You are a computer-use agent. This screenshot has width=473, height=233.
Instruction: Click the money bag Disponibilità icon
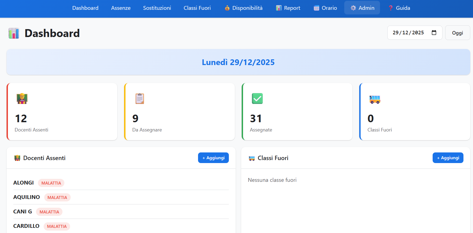click(227, 8)
